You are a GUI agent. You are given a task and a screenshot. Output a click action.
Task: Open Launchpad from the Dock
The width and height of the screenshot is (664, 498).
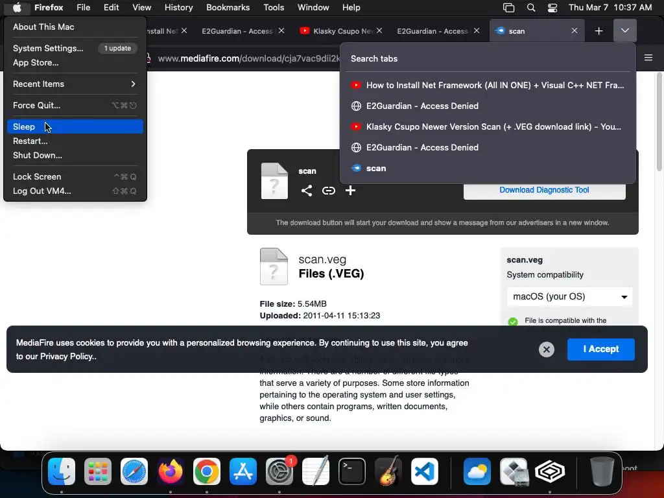click(98, 471)
